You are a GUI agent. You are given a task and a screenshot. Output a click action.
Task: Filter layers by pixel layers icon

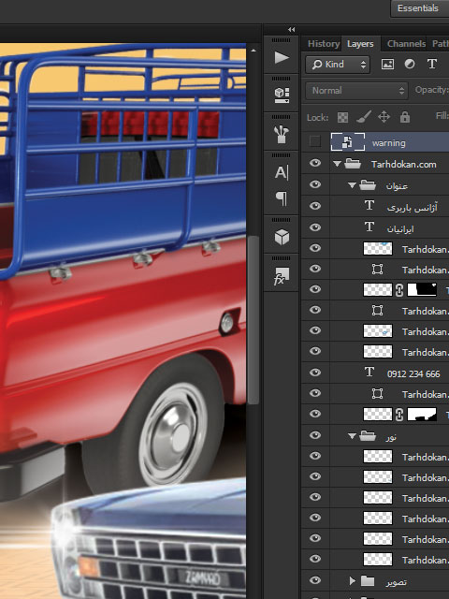(x=387, y=65)
